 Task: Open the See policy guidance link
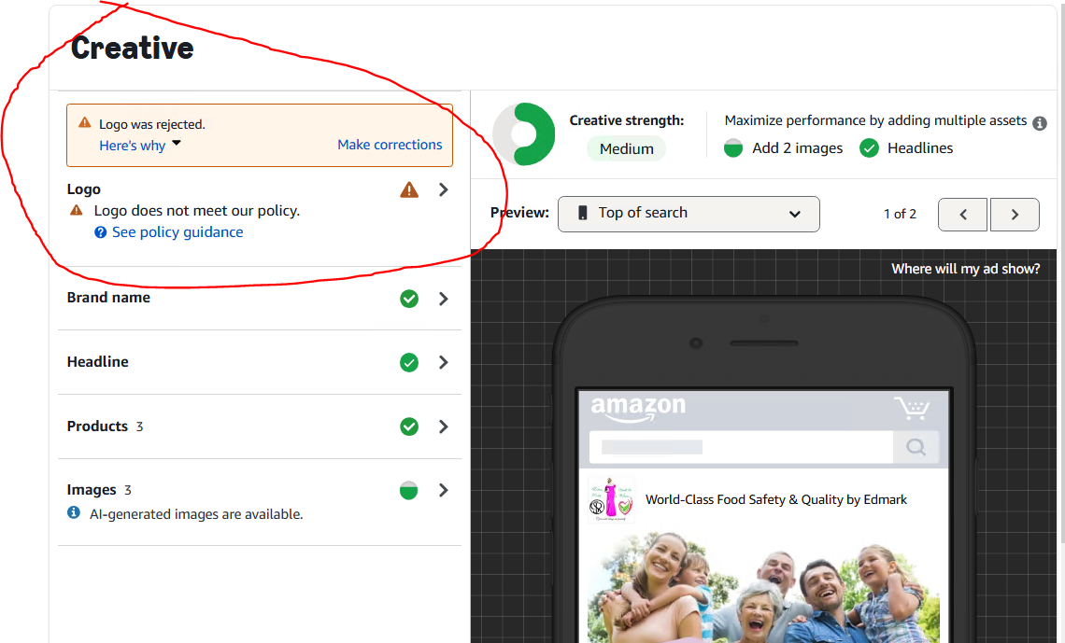[177, 232]
